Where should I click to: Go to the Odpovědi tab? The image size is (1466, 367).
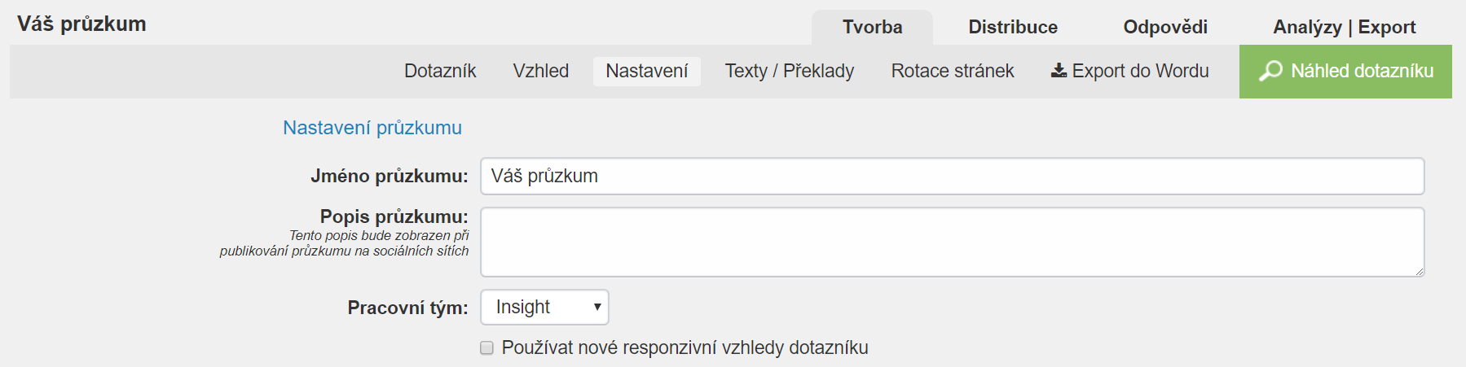(x=1165, y=27)
